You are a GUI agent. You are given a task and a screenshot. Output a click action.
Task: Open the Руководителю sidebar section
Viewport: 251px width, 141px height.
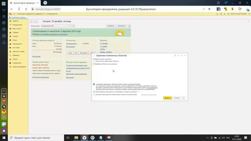(x=17, y=25)
